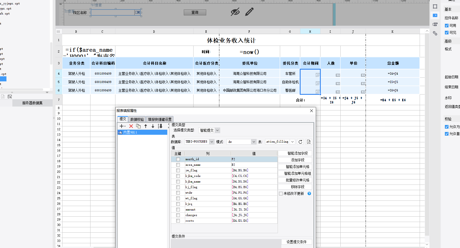Screen dimensions: 460x248
Task: Click 设置提交条件 button
Action: [296, 242]
